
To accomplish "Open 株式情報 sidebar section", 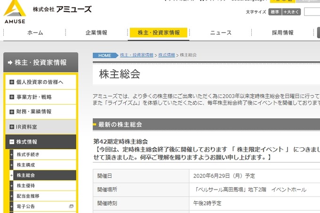I will pos(41,142).
